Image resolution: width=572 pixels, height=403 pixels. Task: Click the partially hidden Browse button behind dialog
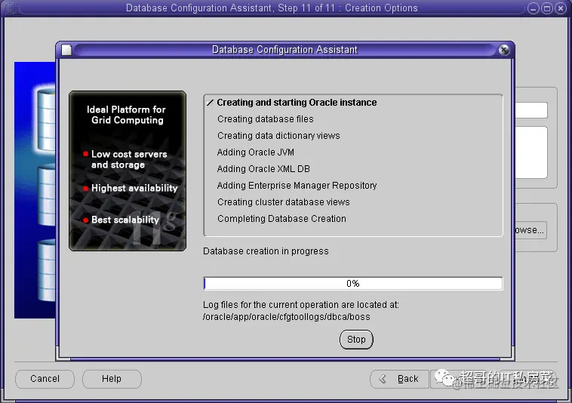pos(530,230)
